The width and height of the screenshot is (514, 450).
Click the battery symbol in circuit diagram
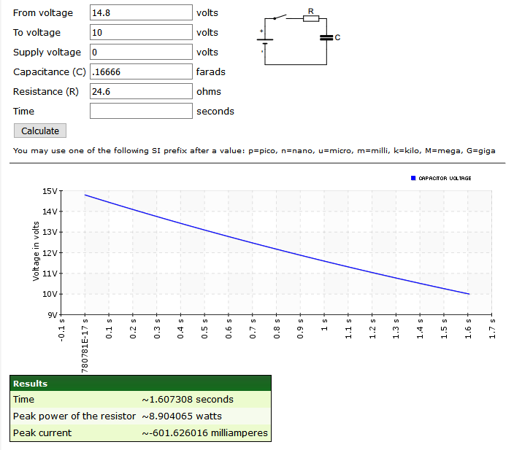point(265,41)
